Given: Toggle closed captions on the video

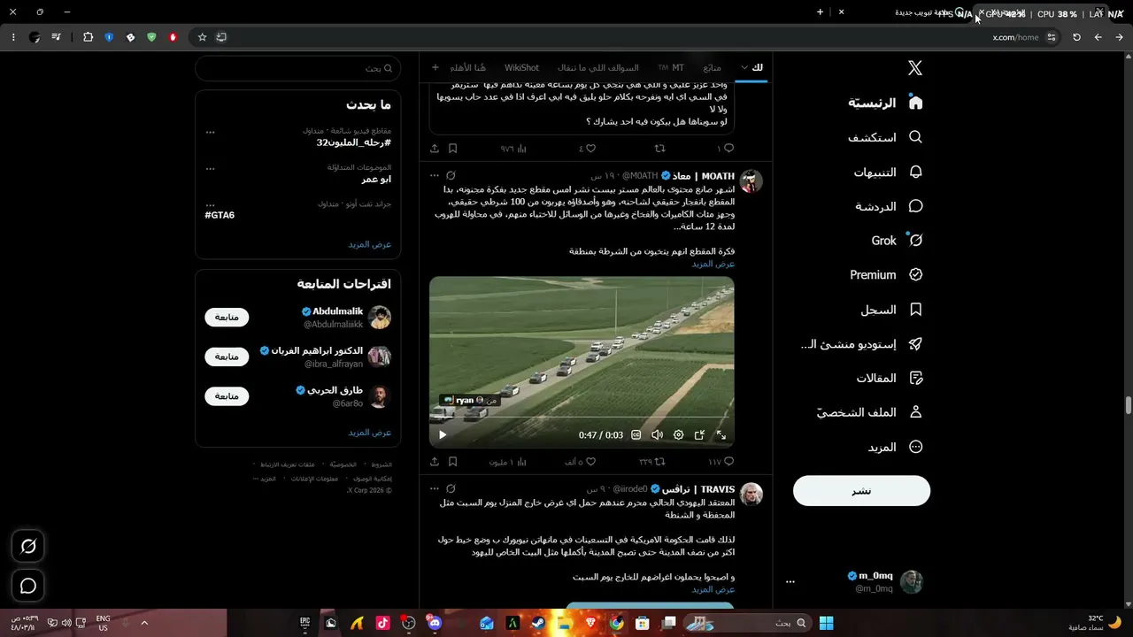Looking at the screenshot, I should coord(636,434).
